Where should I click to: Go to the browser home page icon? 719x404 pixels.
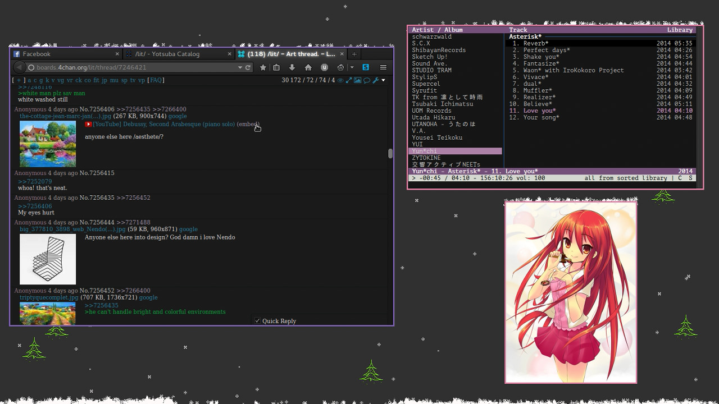(308, 67)
